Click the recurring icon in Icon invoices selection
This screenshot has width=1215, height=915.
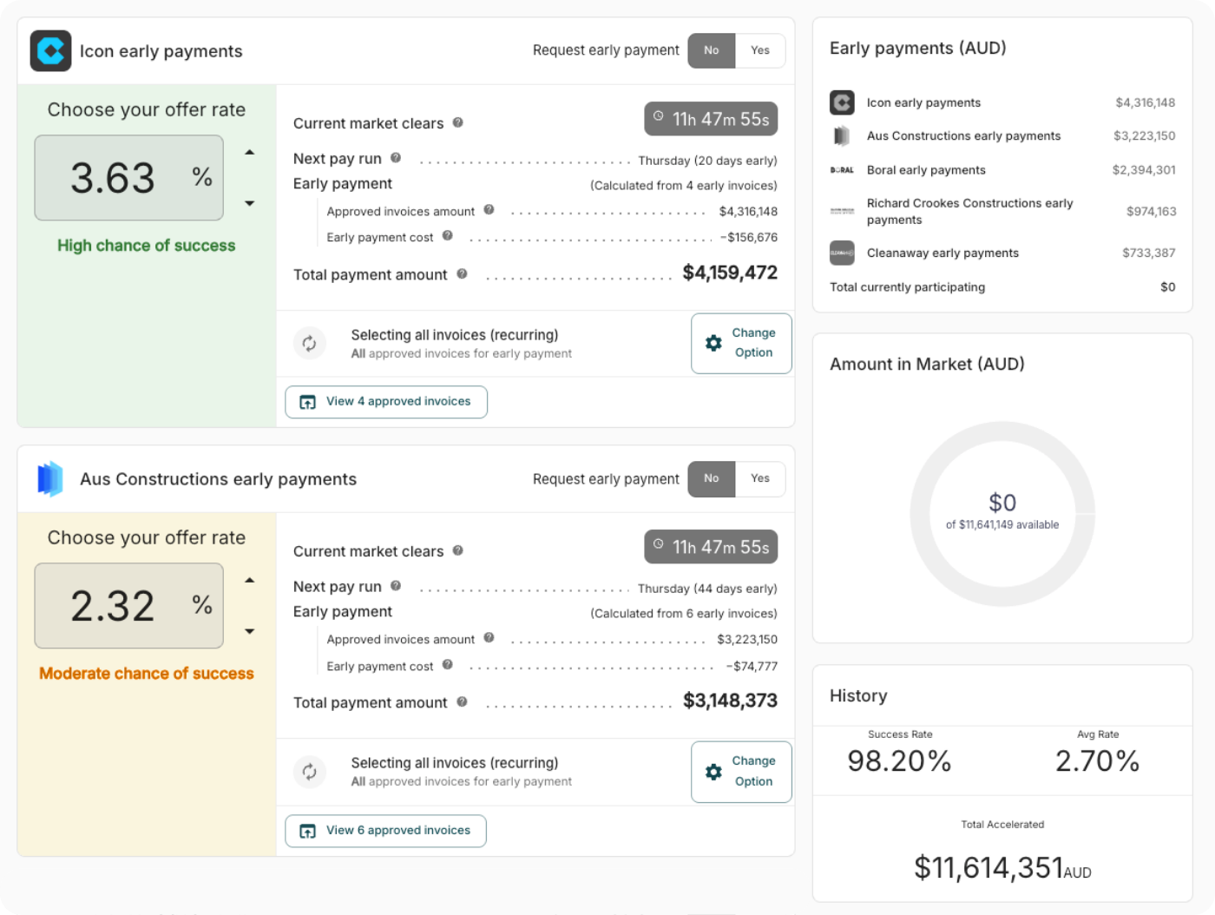[309, 344]
